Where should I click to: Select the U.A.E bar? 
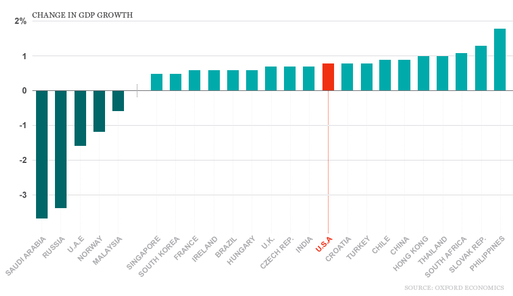click(80, 118)
